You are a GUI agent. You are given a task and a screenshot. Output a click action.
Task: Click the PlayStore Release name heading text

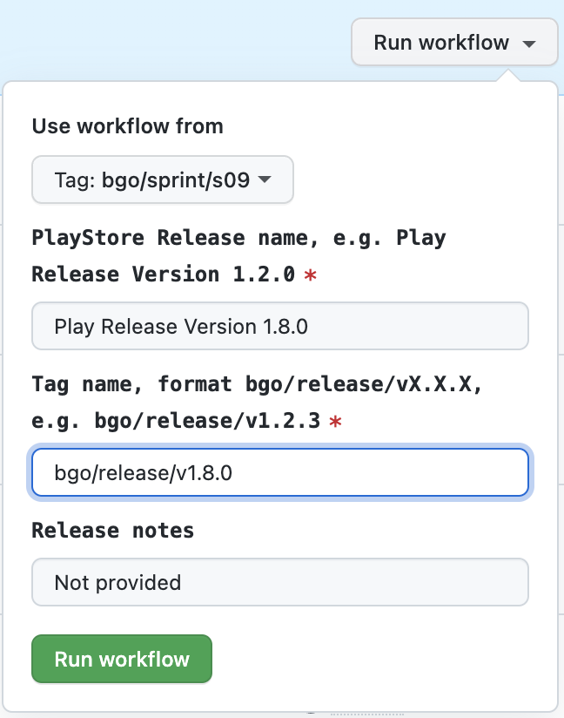pyautogui.click(x=238, y=238)
